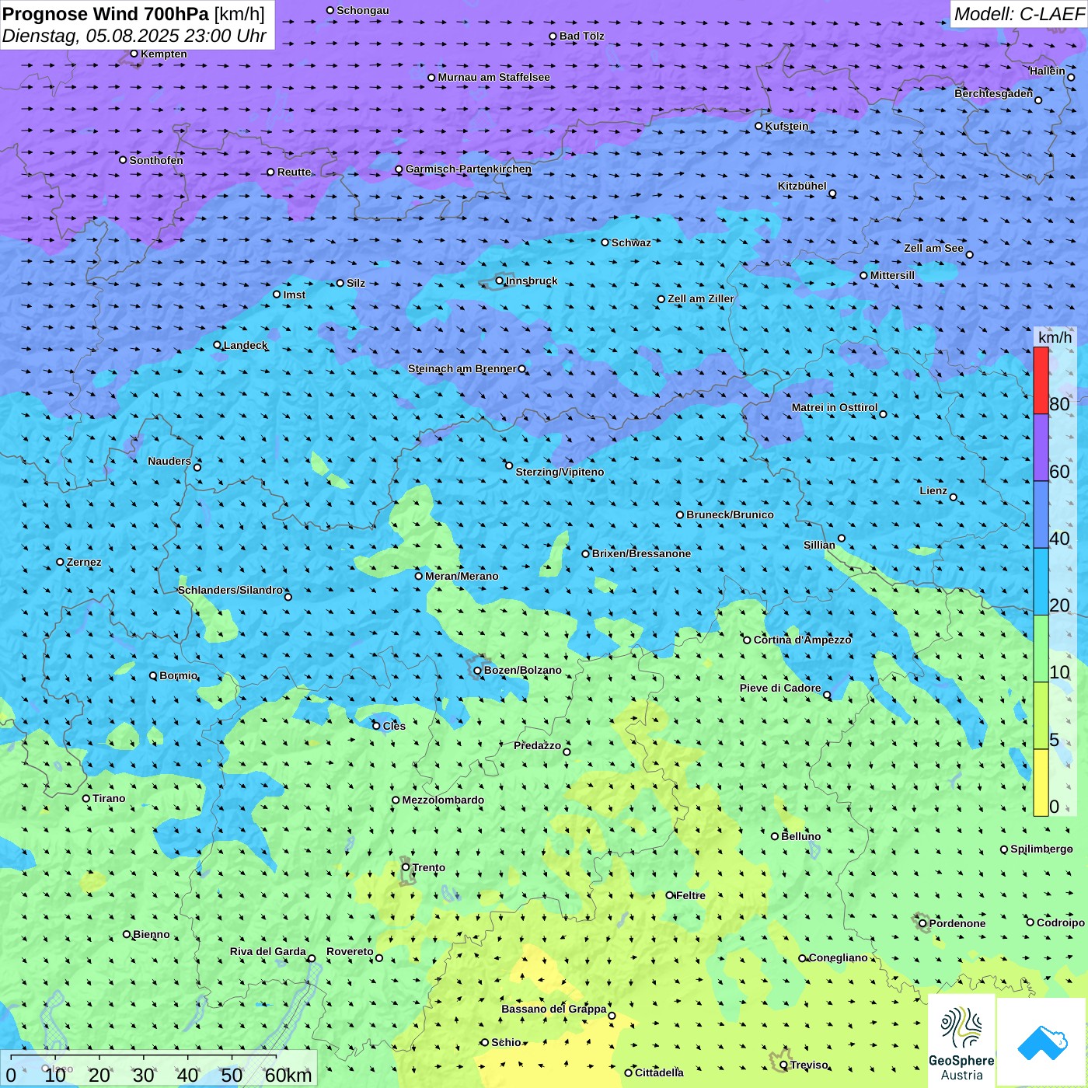Click the Cortina d'Ampezzo label

coord(803,640)
